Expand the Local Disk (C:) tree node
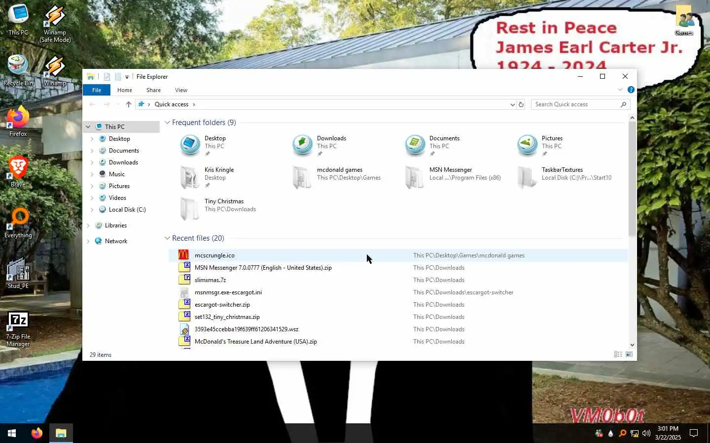 (x=92, y=210)
